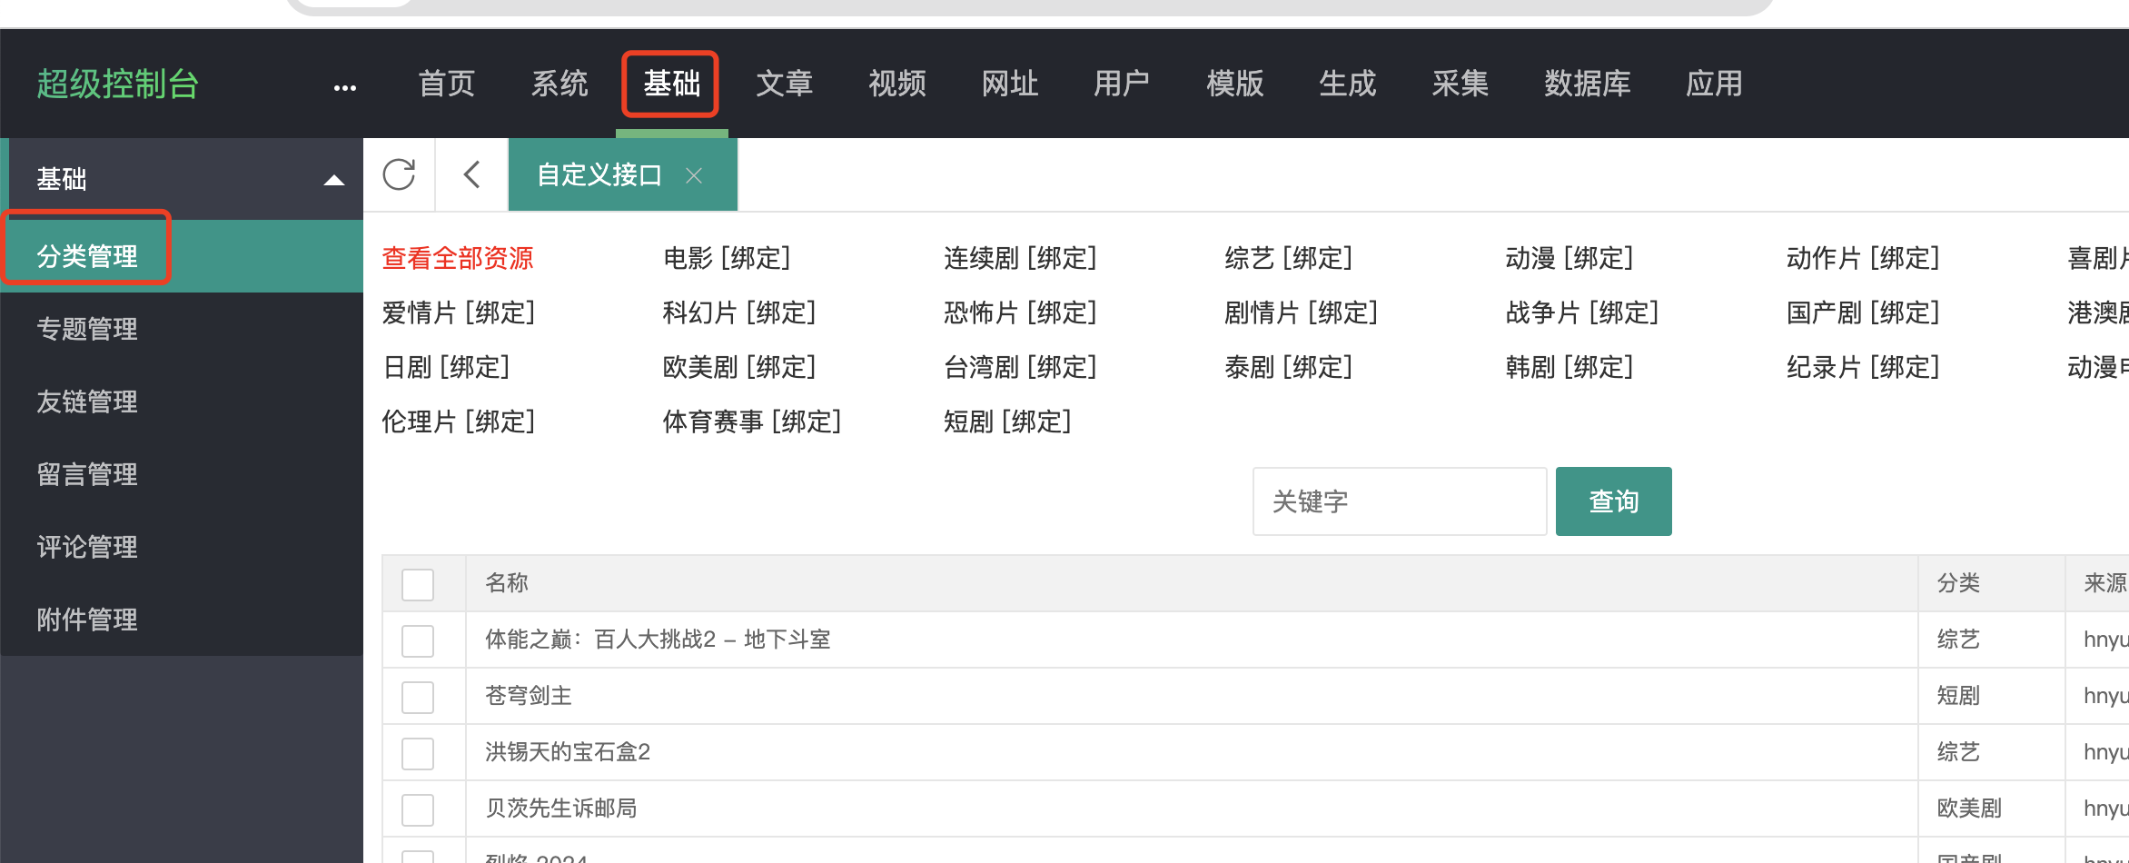Viewport: 2129px width, 863px height.
Task: Open 专题管理 in the sidebar
Action: (x=87, y=329)
